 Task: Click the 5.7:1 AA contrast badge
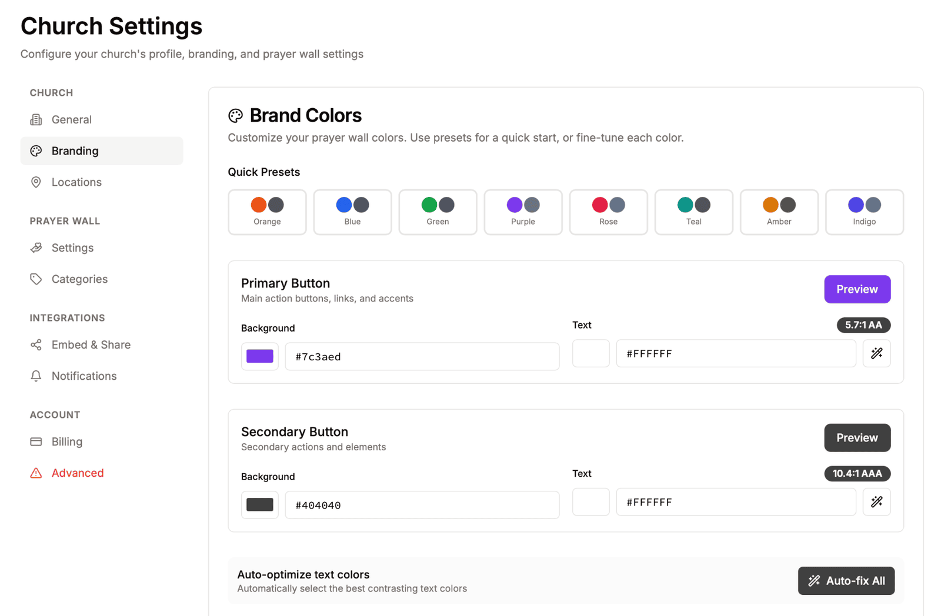863,325
